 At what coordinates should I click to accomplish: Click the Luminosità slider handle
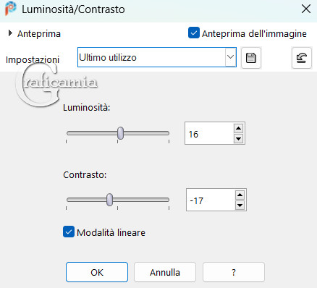coord(120,133)
